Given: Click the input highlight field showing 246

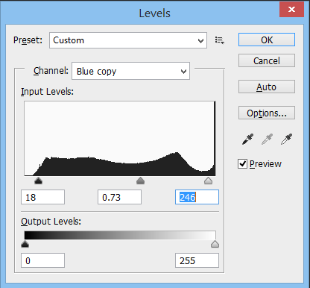Looking at the screenshot, I should (197, 197).
